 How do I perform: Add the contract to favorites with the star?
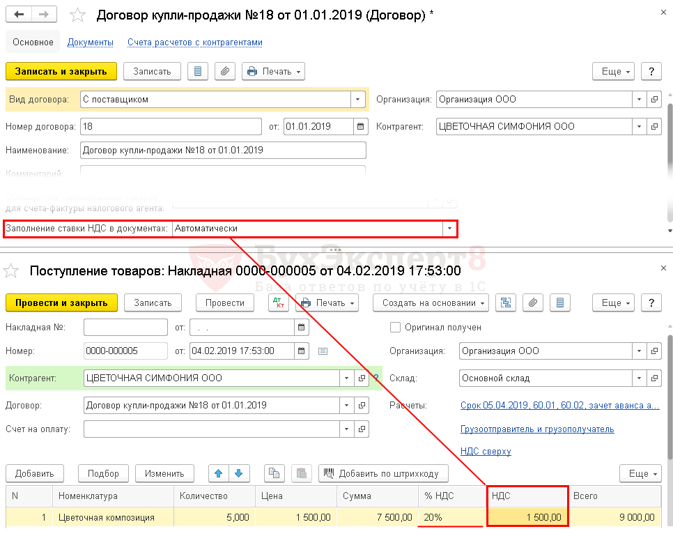79,15
